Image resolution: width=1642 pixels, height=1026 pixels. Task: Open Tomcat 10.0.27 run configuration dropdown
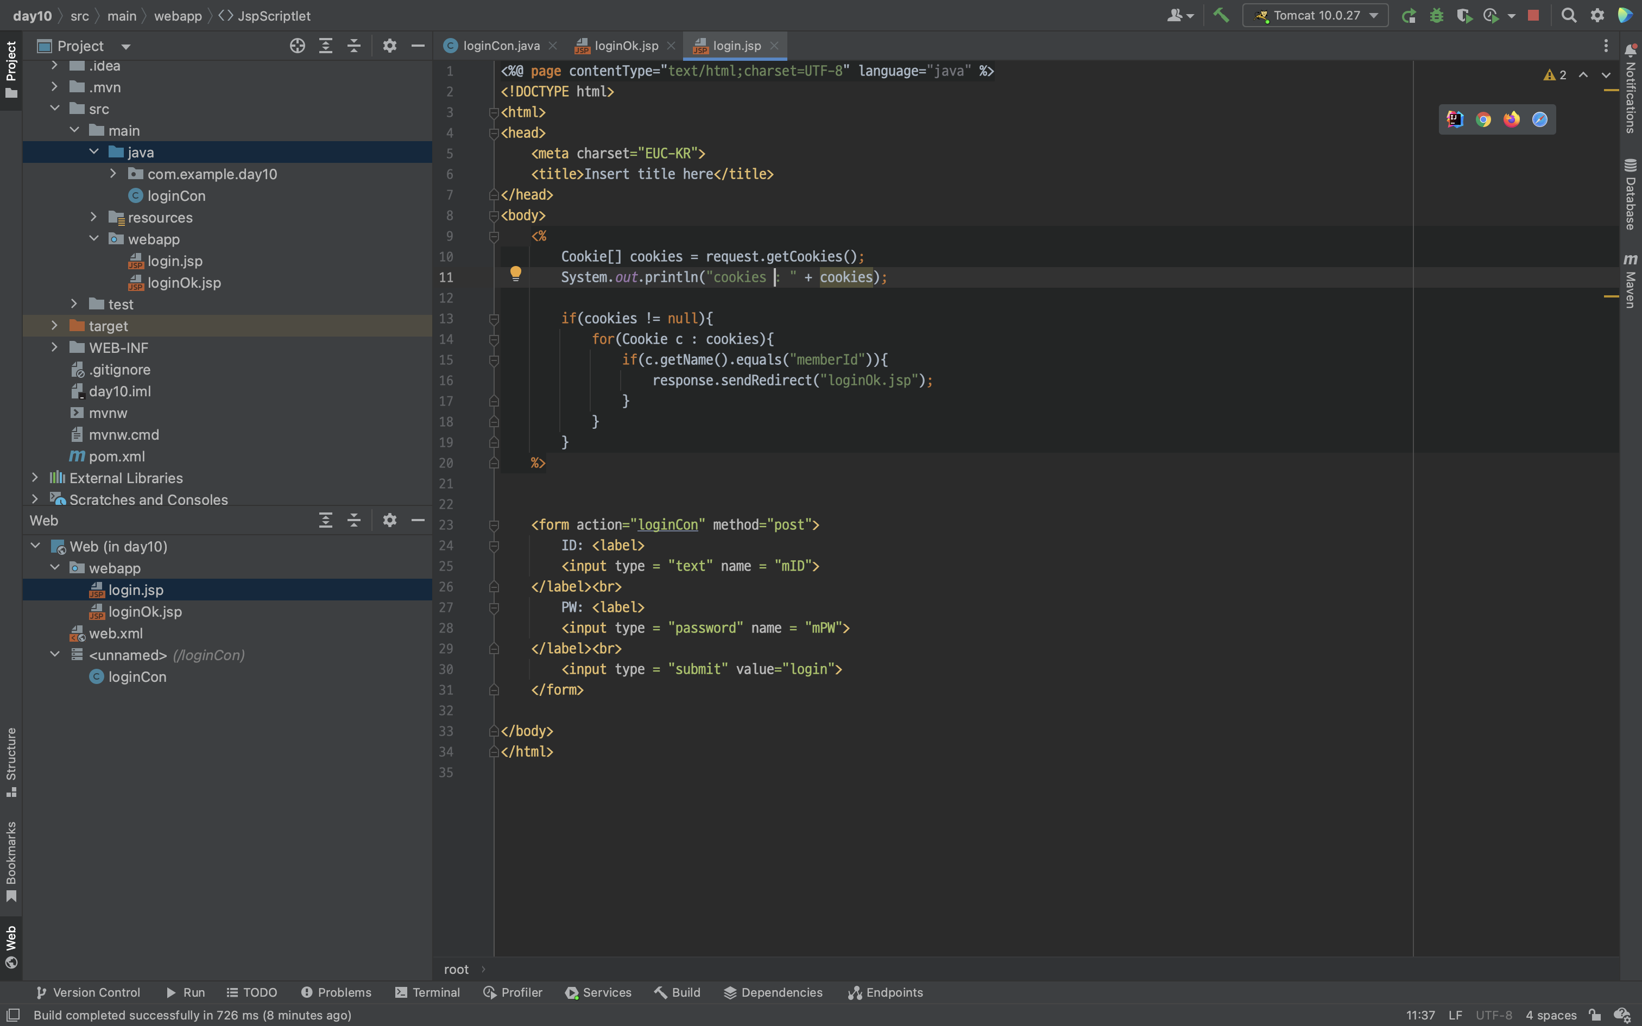click(1315, 15)
